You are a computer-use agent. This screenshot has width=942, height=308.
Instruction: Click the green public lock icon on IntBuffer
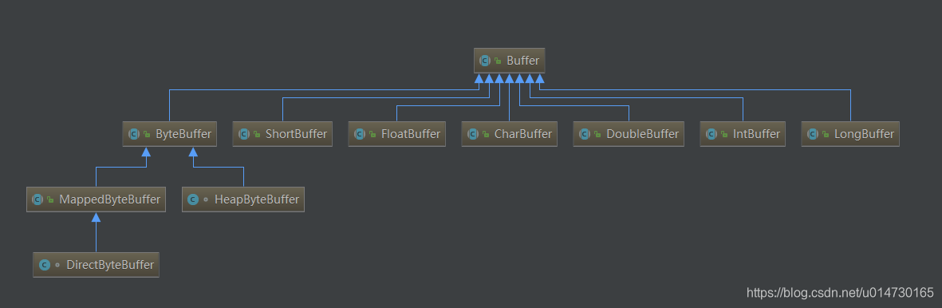pos(724,135)
